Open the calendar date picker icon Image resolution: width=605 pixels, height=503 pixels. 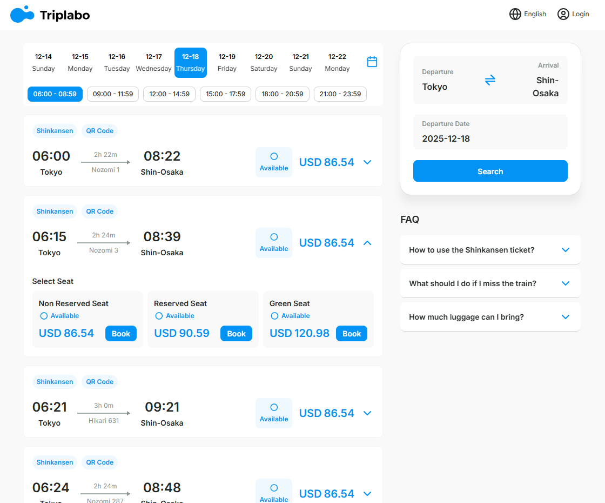tap(372, 62)
